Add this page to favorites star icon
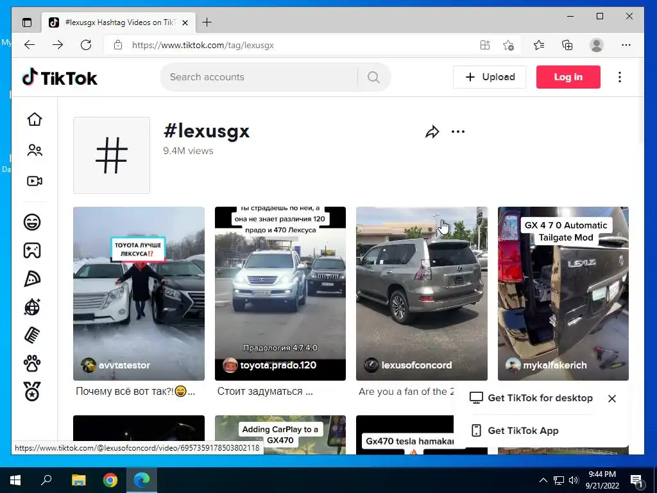 (508, 45)
